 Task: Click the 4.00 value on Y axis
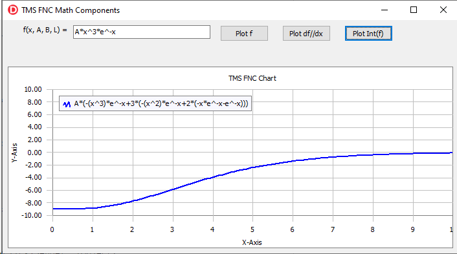click(x=34, y=127)
